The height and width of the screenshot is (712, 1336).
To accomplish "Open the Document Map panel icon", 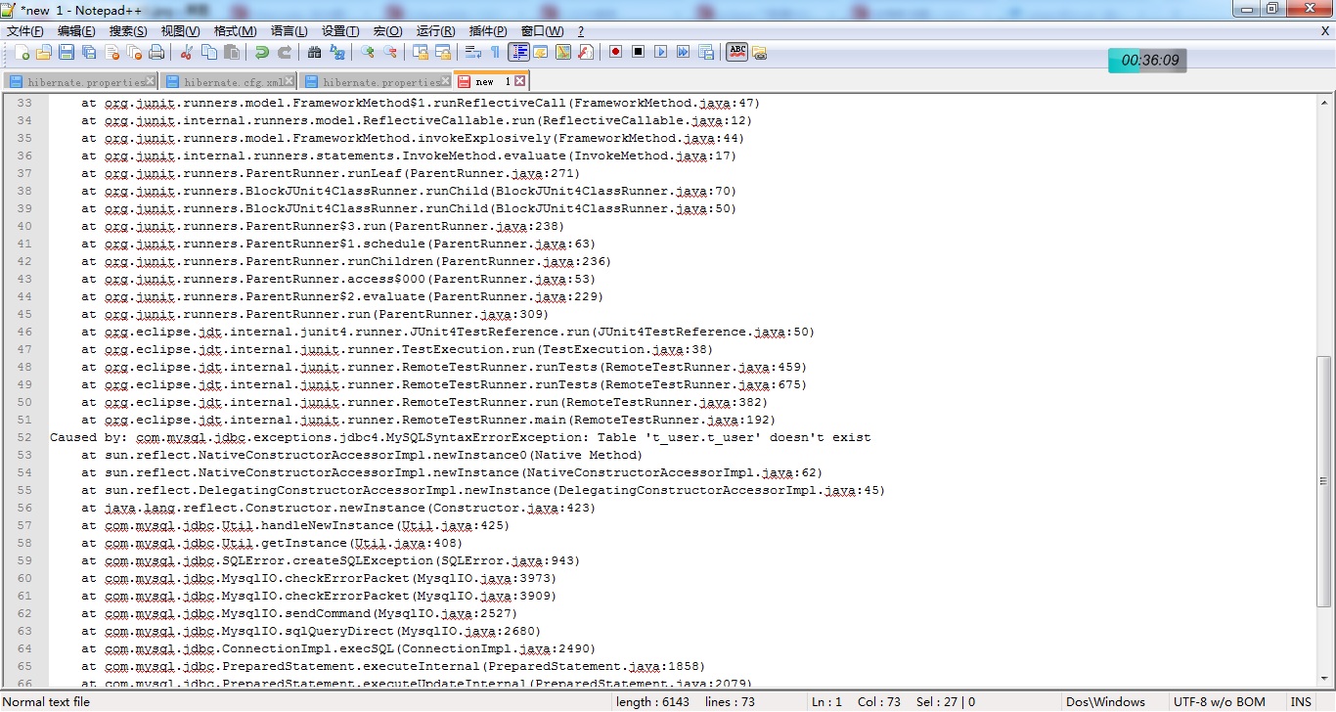I will click(562, 52).
